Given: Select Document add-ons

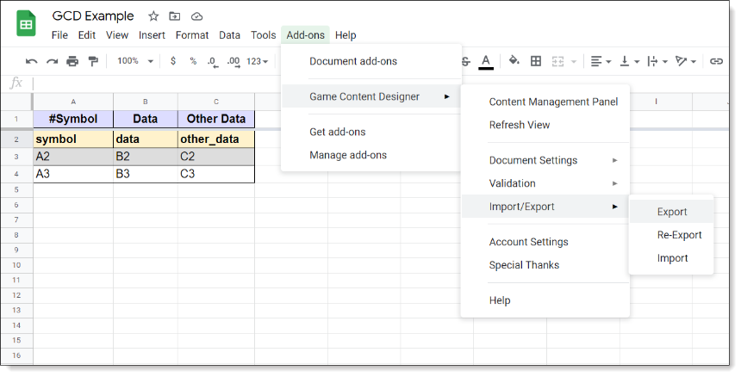Looking at the screenshot, I should (x=371, y=61).
